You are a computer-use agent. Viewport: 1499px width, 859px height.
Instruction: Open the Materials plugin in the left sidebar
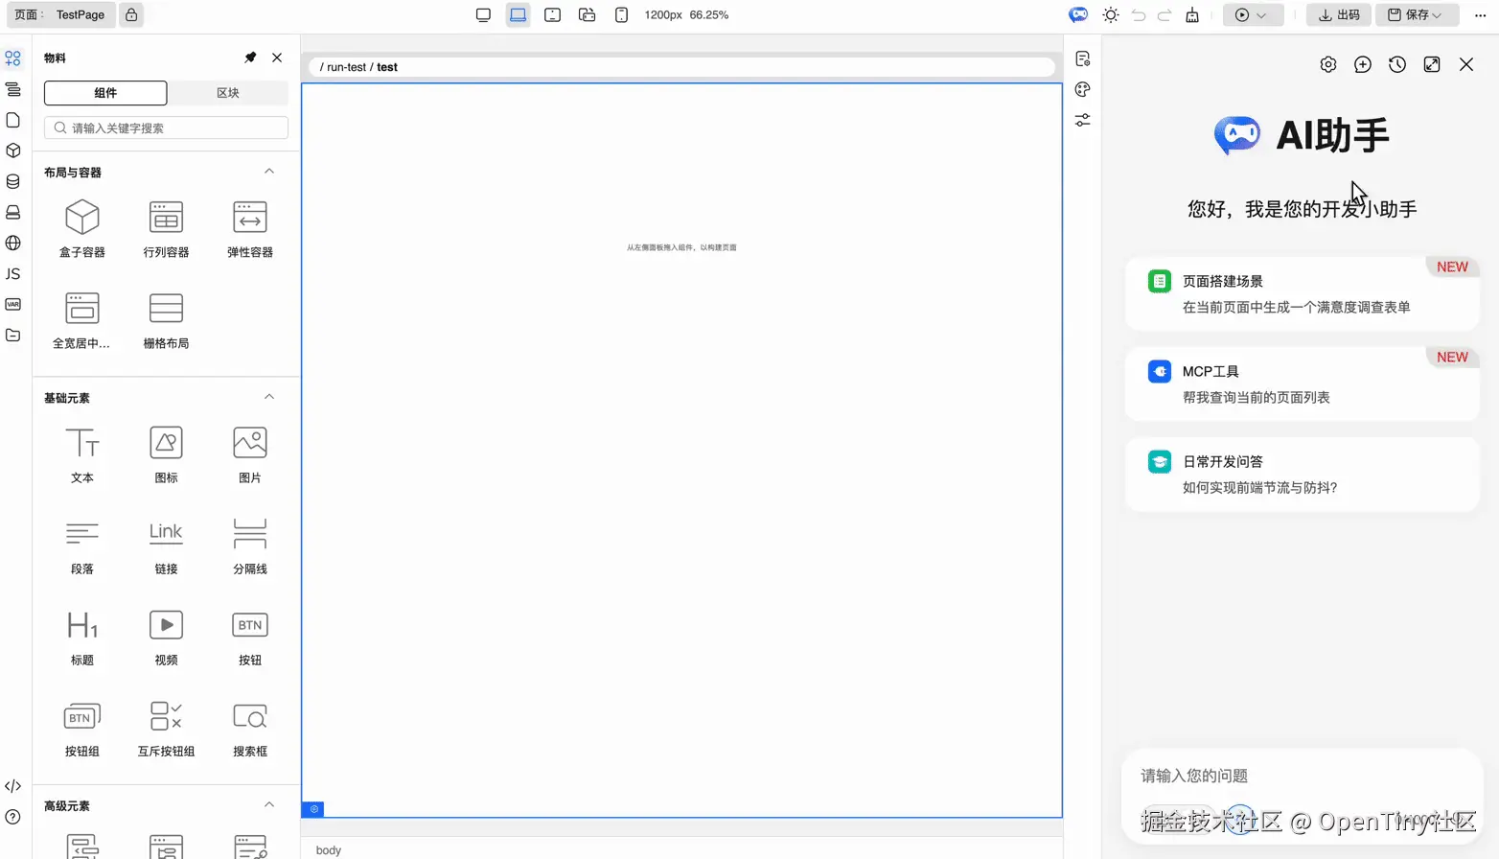coord(12,58)
